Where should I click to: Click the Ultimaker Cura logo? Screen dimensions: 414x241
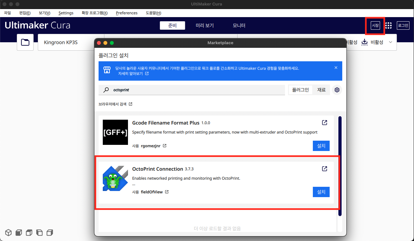pyautogui.click(x=37, y=25)
